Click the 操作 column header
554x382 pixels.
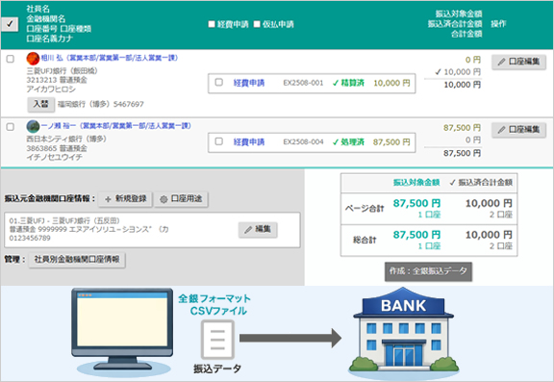(x=498, y=24)
